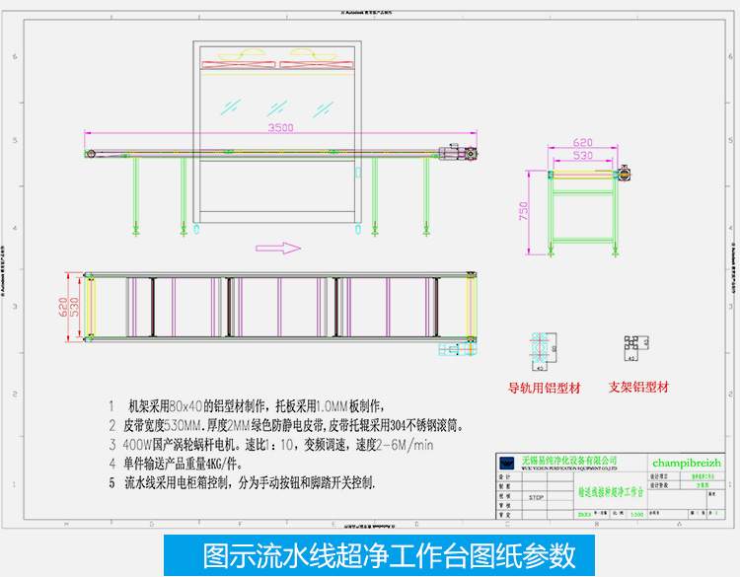The width and height of the screenshot is (740, 577).
Task: Select the 620 width dimension on end view
Action: [x=582, y=142]
